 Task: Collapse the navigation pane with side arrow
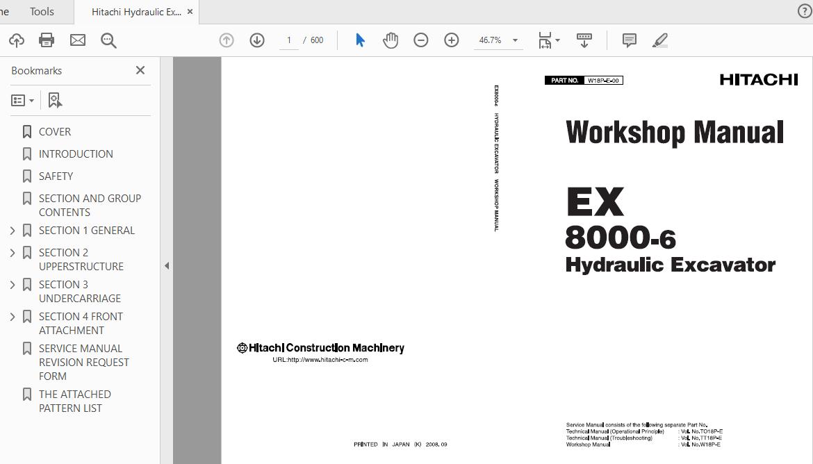click(167, 266)
